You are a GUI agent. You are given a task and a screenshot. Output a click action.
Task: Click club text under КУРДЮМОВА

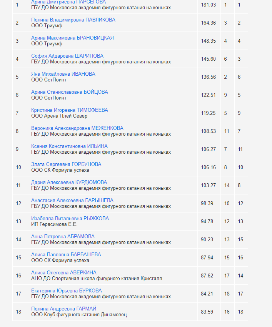click(x=101, y=188)
